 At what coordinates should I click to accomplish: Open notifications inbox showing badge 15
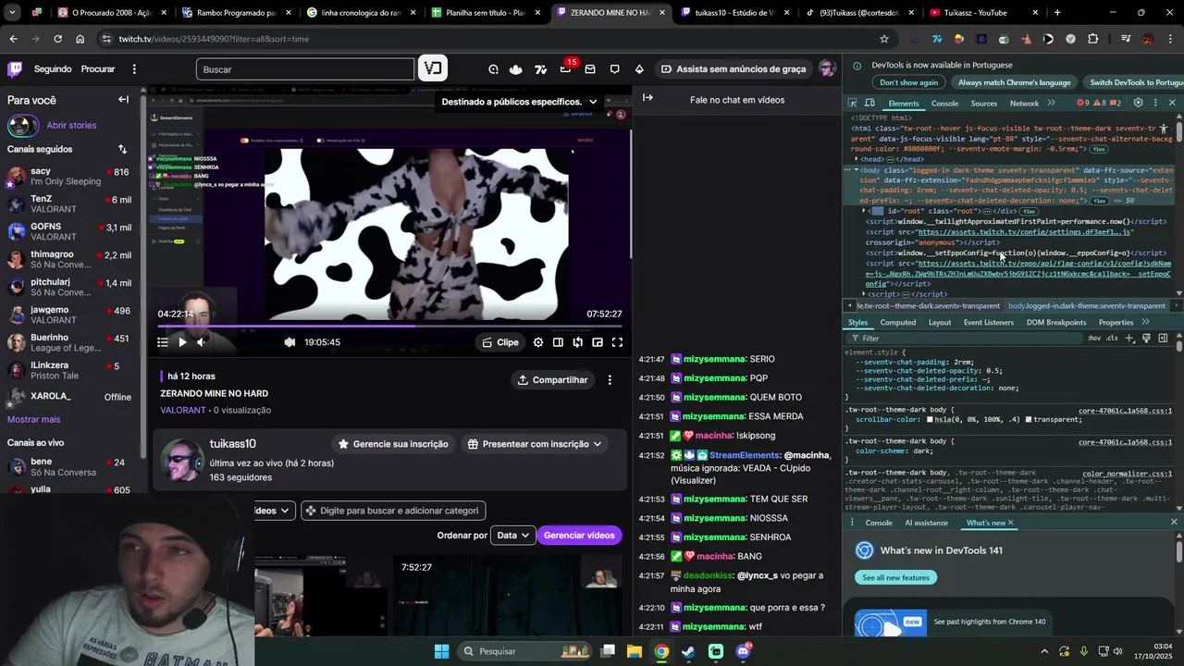[x=566, y=69]
